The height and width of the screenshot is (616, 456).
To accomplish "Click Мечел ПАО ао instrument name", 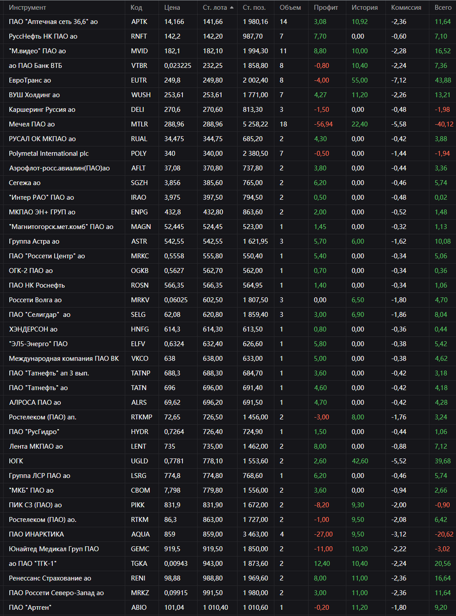I will [32, 124].
